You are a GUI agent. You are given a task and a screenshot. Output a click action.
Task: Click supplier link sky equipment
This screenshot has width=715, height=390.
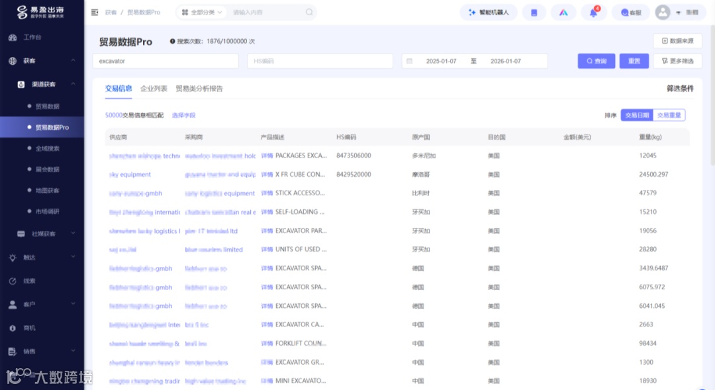130,174
